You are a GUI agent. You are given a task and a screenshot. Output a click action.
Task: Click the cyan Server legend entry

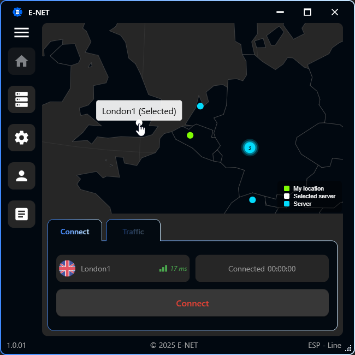point(298,204)
